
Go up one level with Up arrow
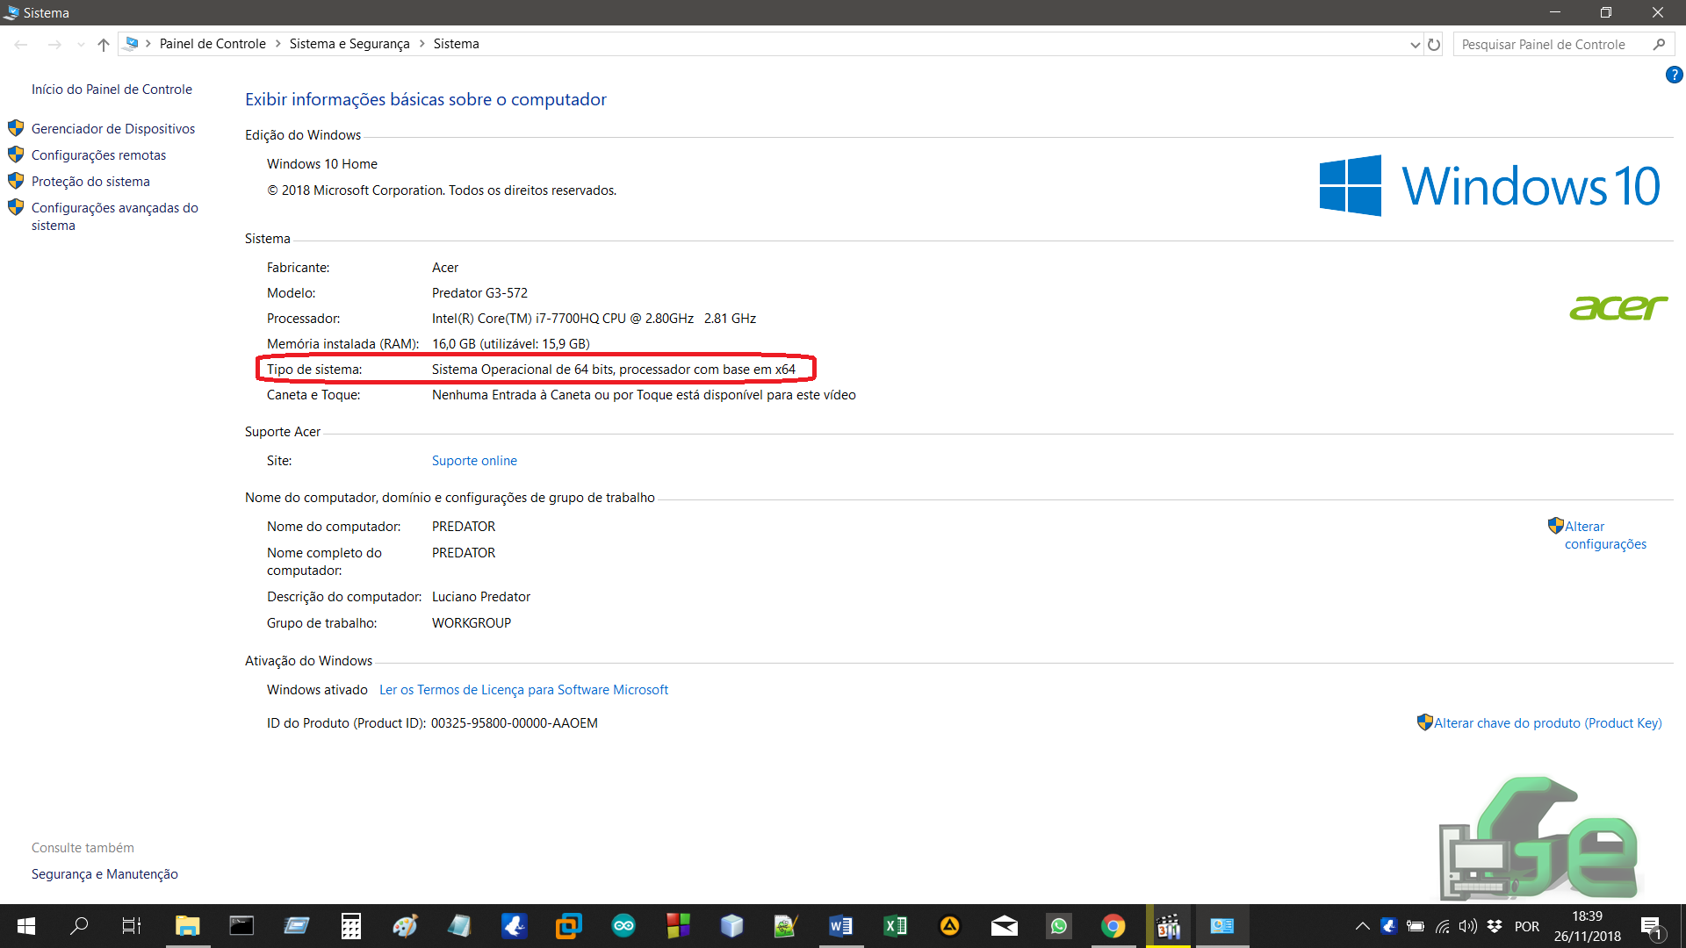click(x=104, y=44)
